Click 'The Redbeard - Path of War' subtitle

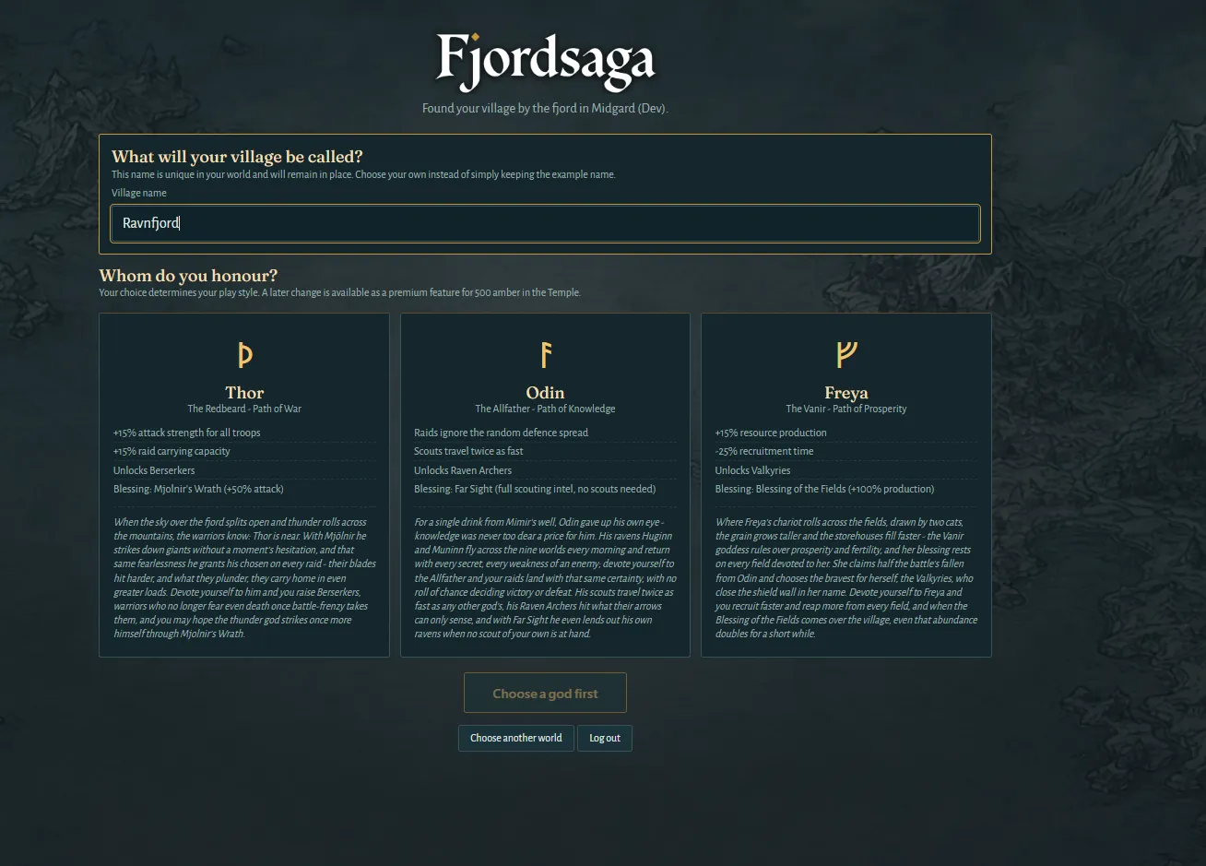[244, 409]
